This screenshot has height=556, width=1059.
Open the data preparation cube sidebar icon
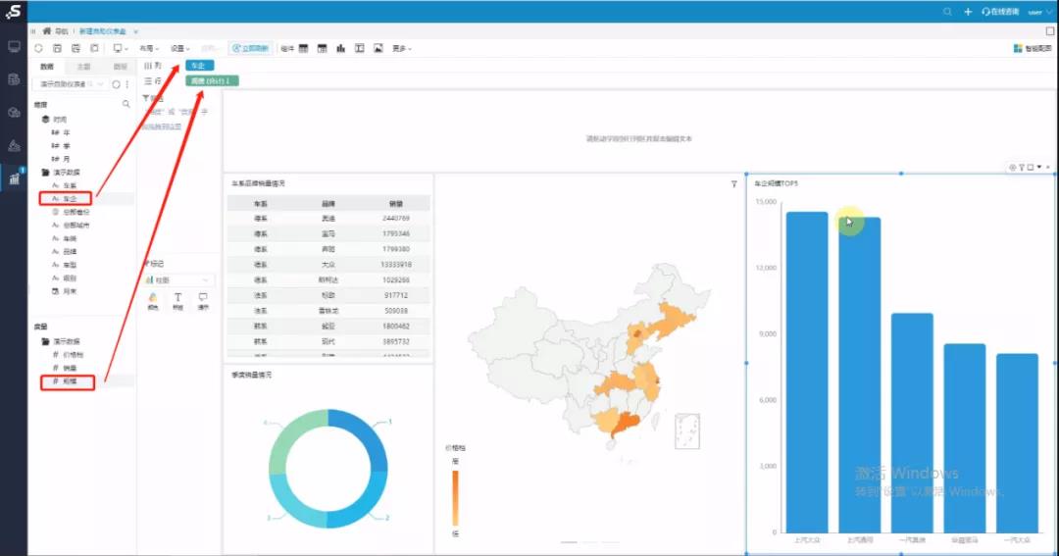14,112
